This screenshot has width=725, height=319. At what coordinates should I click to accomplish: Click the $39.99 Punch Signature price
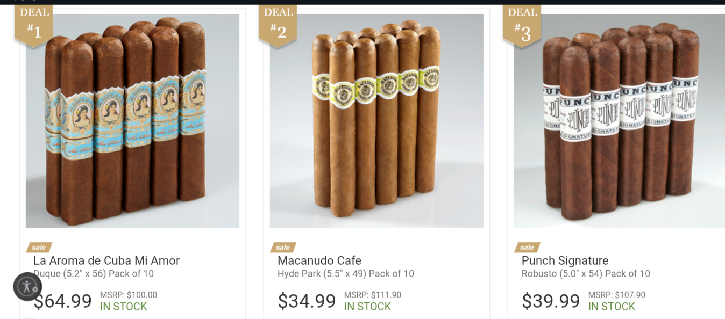(x=551, y=301)
